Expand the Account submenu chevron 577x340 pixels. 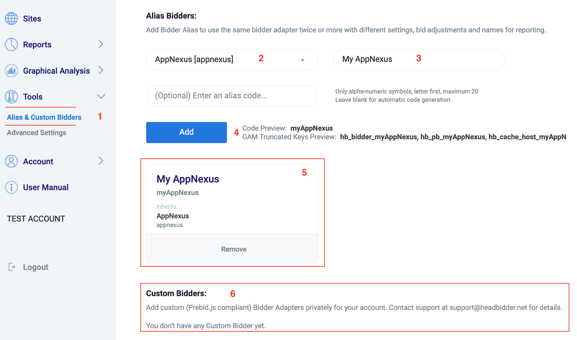101,161
